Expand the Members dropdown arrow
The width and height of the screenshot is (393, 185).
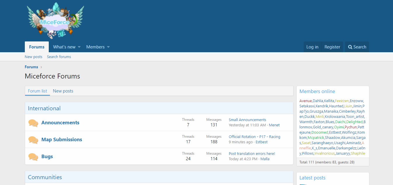[x=108, y=47]
